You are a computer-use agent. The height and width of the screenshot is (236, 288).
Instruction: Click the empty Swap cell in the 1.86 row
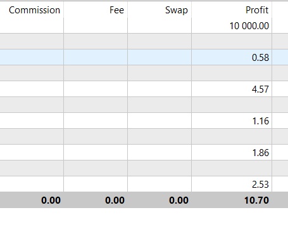[160, 152]
